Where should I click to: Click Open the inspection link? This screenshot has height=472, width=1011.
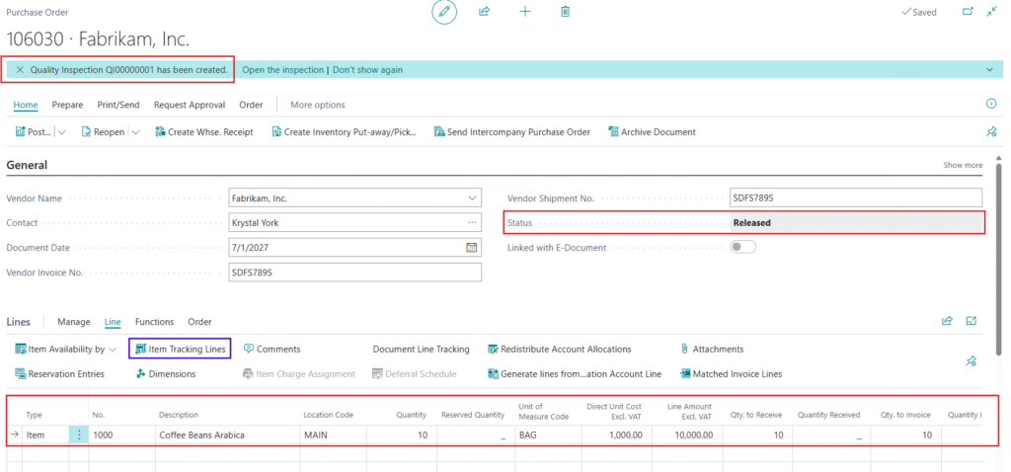click(283, 70)
